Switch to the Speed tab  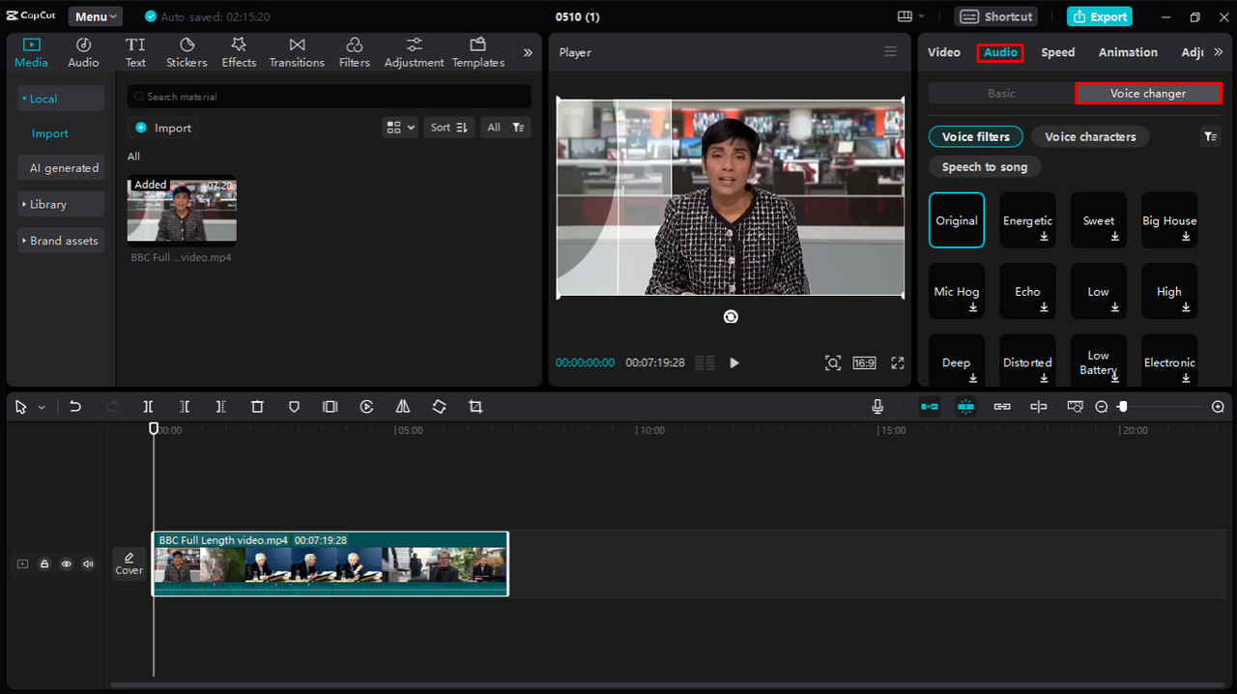click(1057, 52)
